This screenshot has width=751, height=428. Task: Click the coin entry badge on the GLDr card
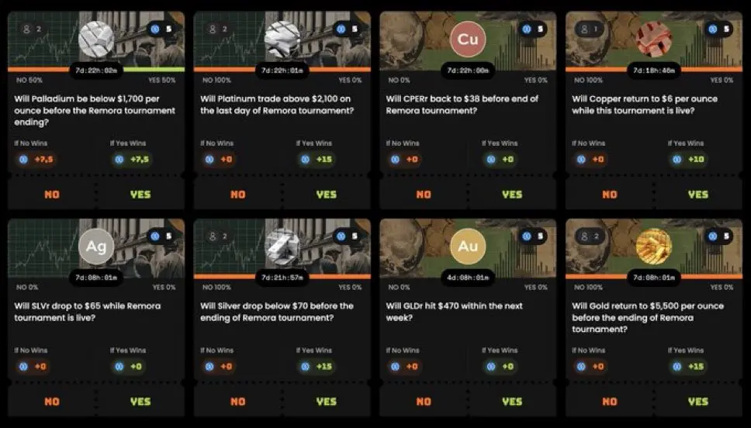click(x=533, y=236)
